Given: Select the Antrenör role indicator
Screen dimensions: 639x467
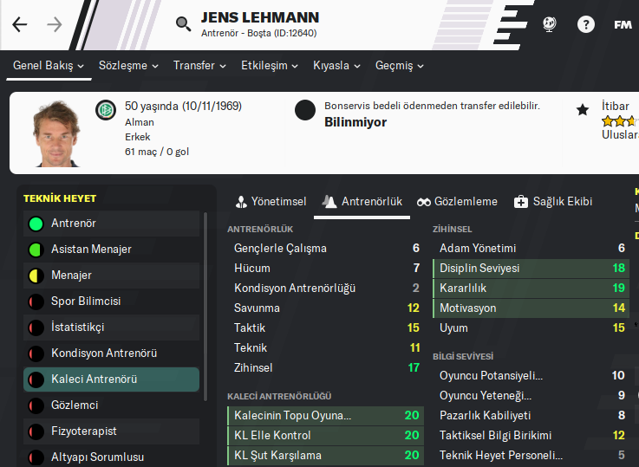Looking at the screenshot, I should (x=36, y=224).
